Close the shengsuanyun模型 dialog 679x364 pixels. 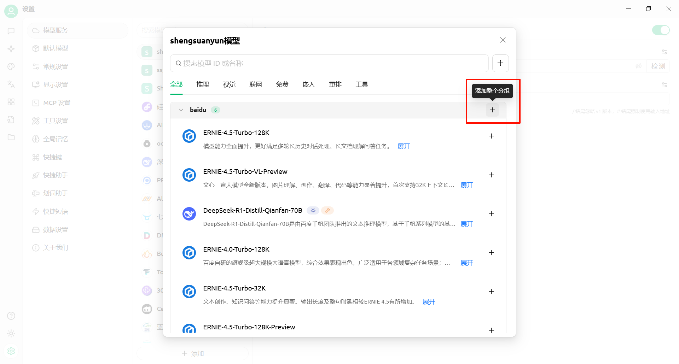tap(503, 40)
